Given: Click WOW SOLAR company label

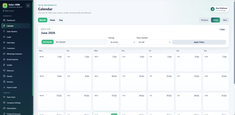Looking at the screenshot, I should tap(9, 11).
